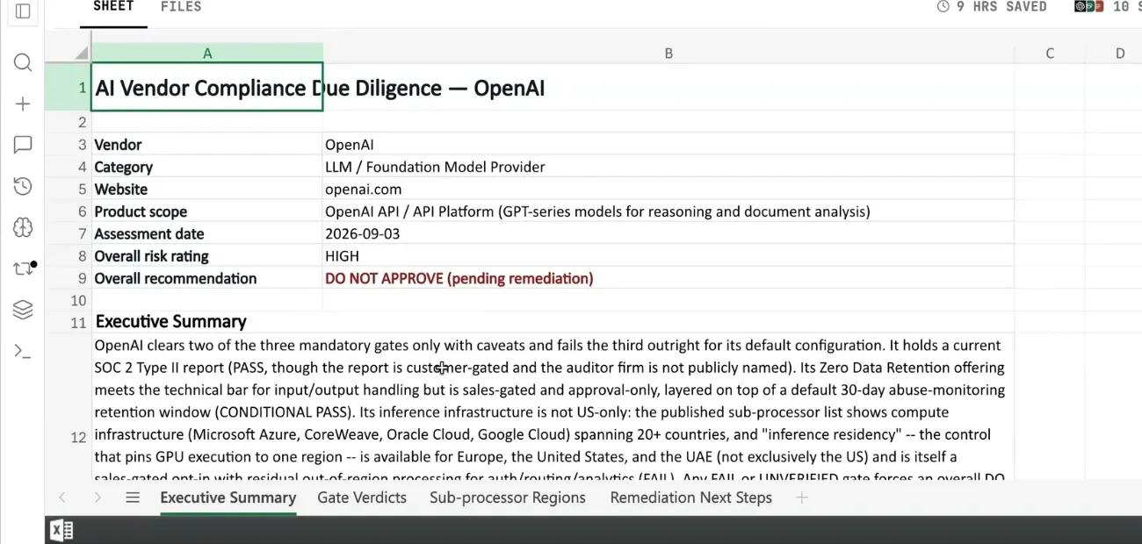
Task: Click the 'Vendor' label cell
Action: coord(207,145)
